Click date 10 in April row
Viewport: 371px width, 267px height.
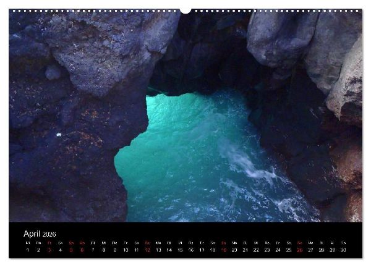pyautogui.click(x=126, y=250)
